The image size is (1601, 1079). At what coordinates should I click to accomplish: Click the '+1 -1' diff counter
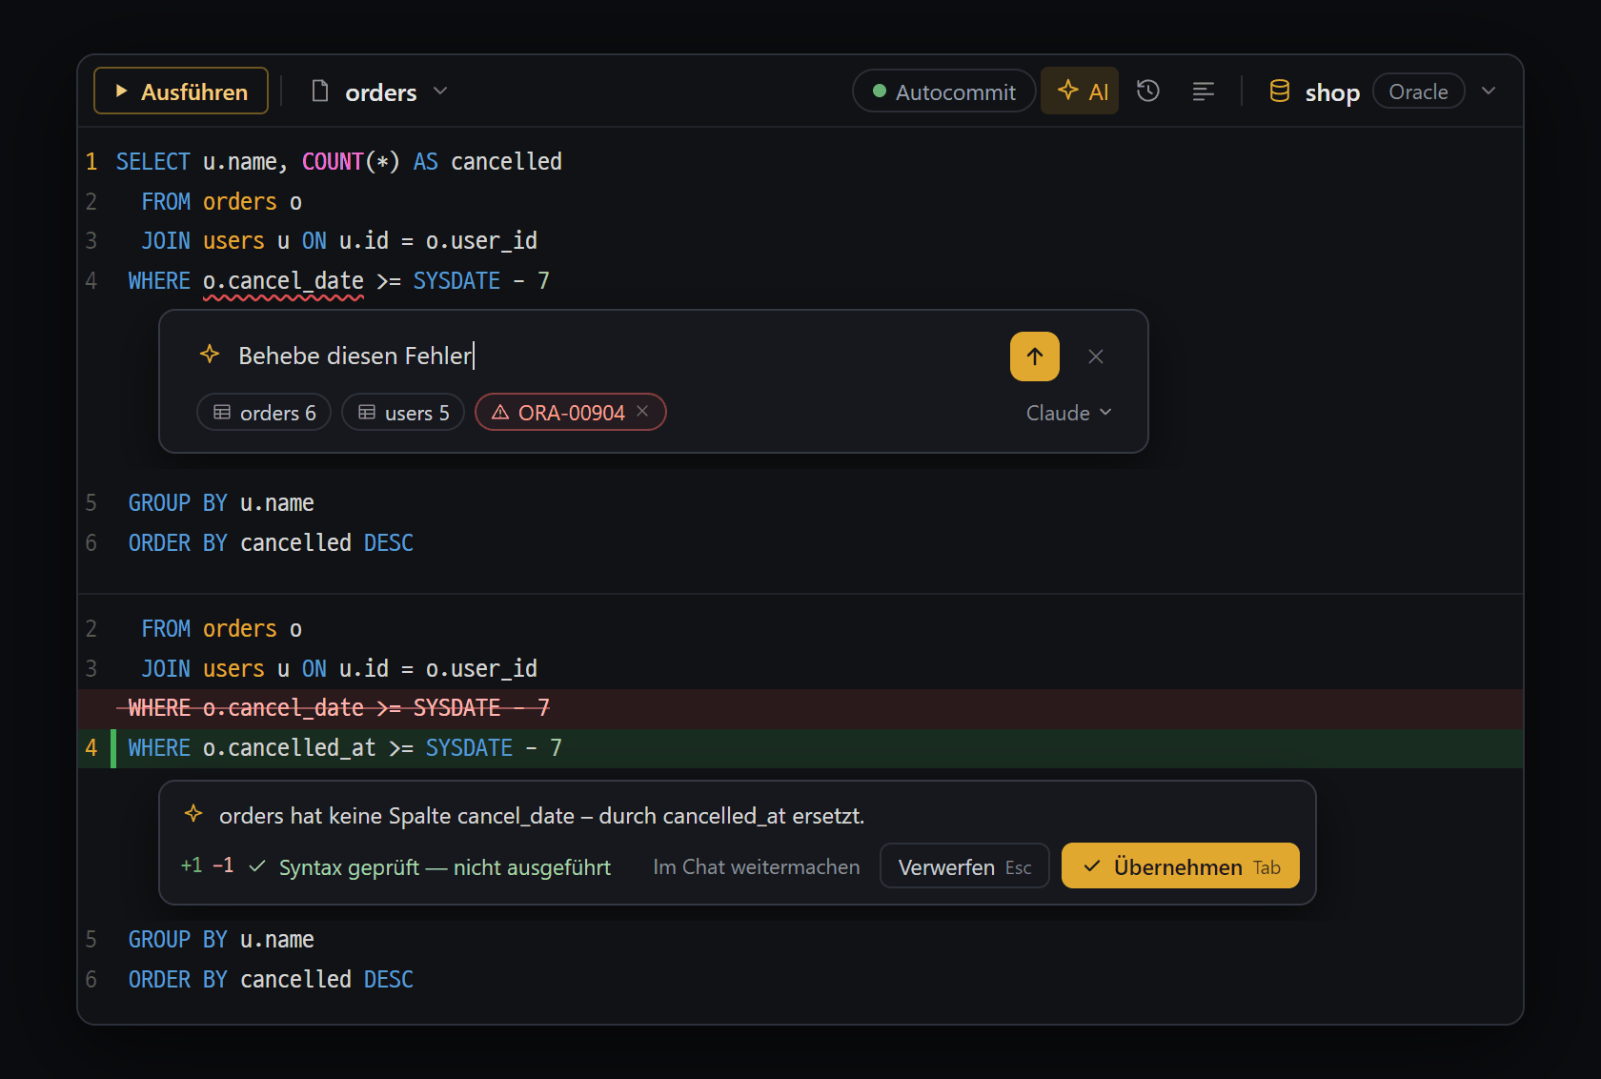(x=207, y=865)
